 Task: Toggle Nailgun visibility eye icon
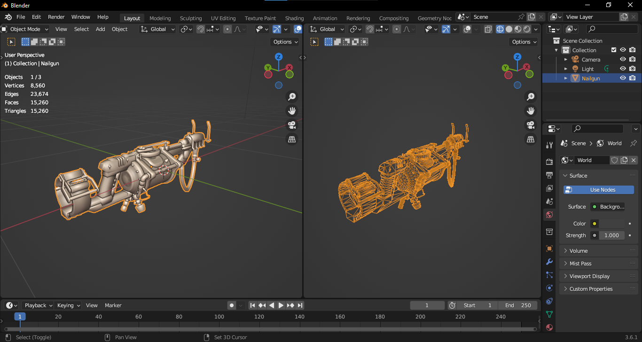[x=623, y=78]
